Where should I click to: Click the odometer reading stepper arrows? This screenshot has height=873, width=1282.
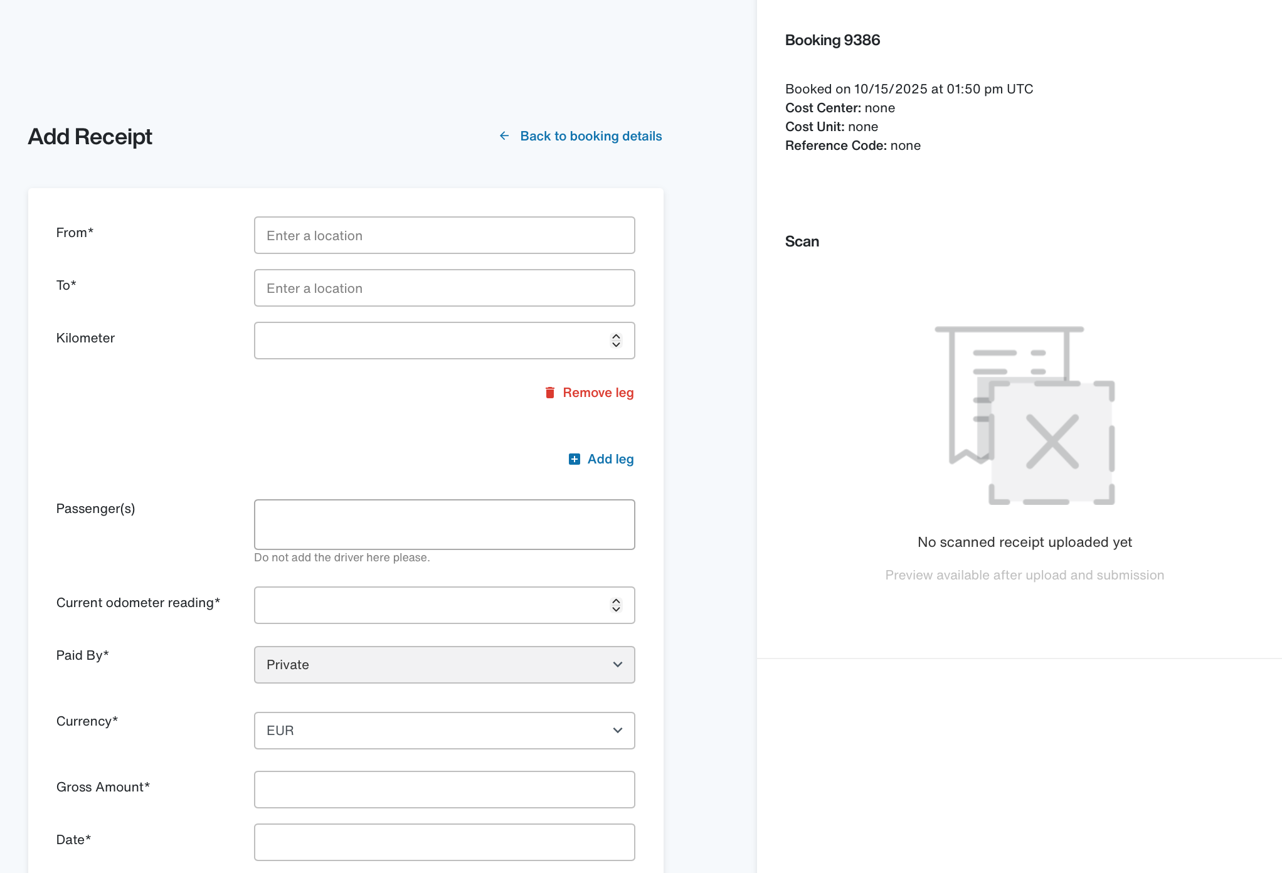point(616,605)
